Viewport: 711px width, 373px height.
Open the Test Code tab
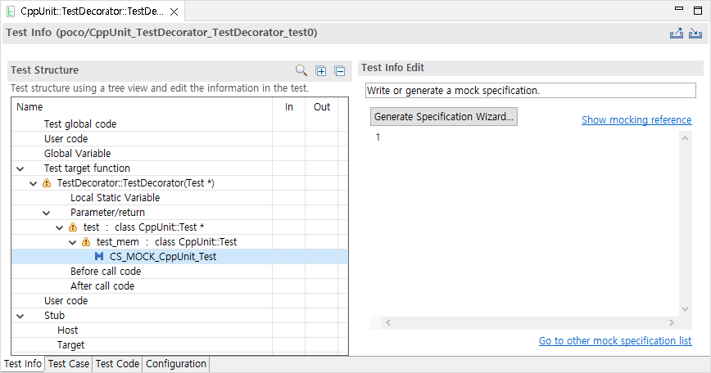tap(117, 363)
